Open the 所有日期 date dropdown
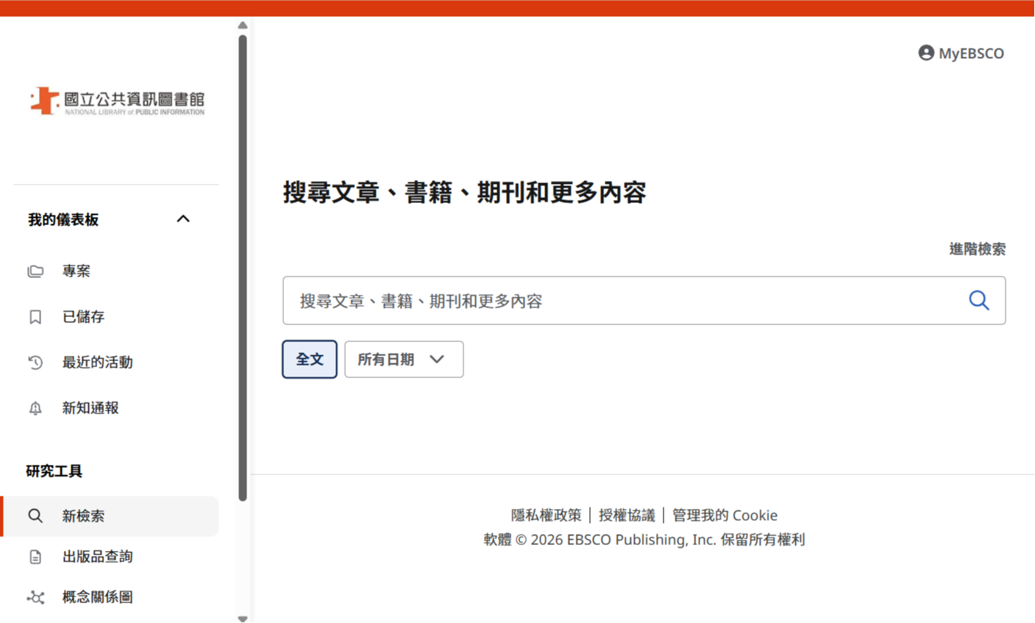The height and width of the screenshot is (623, 1035). coord(404,360)
